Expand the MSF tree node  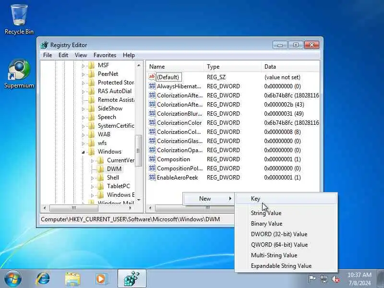click(83, 66)
